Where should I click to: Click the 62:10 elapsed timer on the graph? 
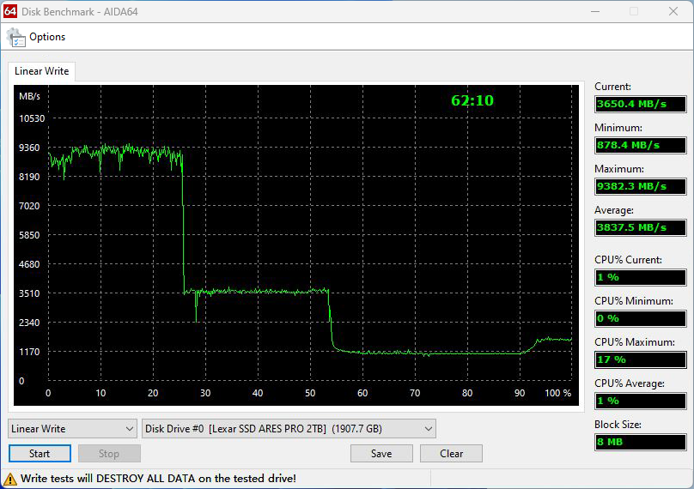pos(472,100)
